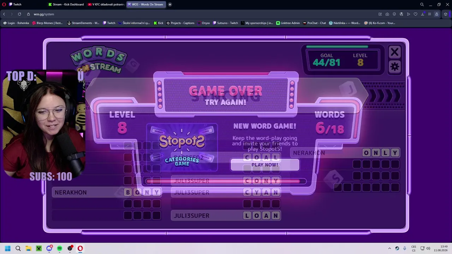Open the Ko-fi.com bookmark
The image size is (452, 254).
pyautogui.click(x=380, y=23)
